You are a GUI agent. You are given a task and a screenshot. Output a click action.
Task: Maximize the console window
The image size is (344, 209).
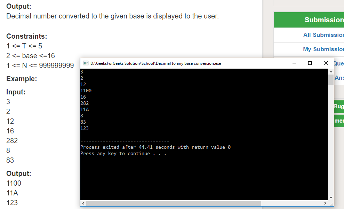click(310, 63)
